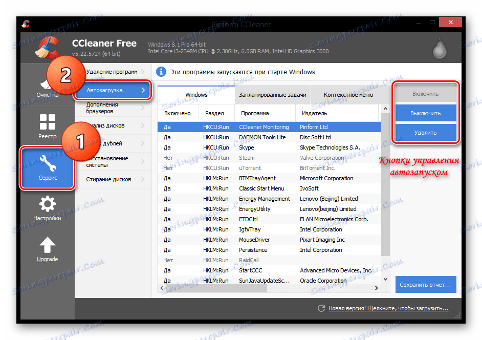Select Автозагрузка menu item

click(113, 90)
